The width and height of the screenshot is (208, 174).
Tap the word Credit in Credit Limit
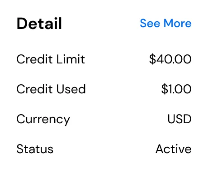pos(34,59)
